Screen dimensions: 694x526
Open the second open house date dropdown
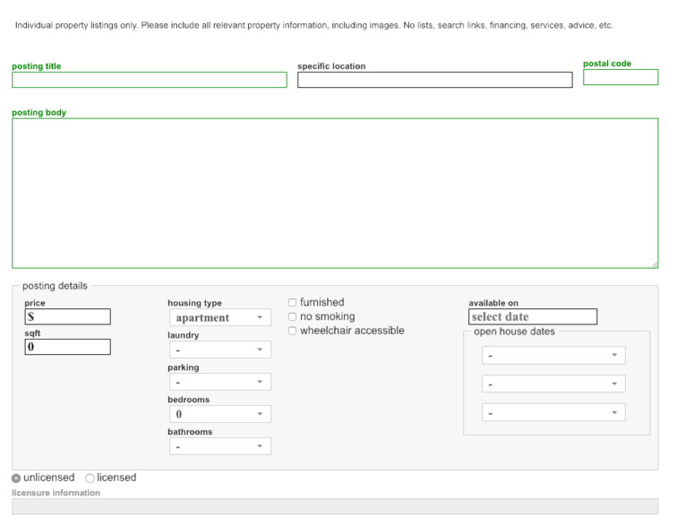[553, 384]
